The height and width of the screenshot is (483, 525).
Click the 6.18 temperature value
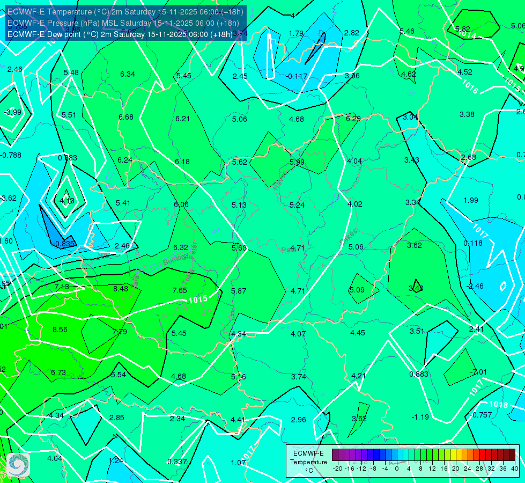182,162
